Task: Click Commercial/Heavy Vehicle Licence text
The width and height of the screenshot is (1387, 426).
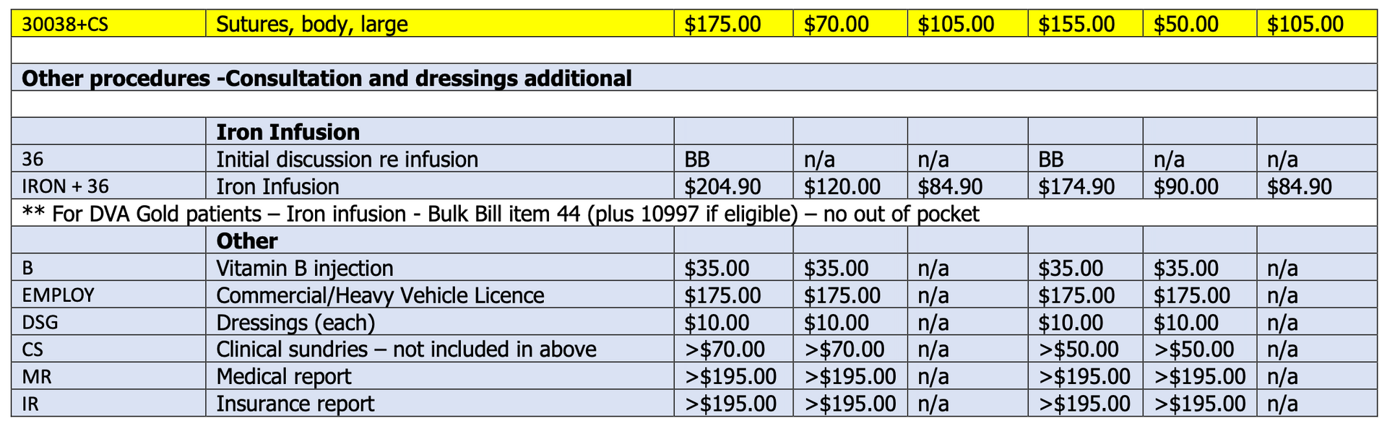Action: point(380,295)
